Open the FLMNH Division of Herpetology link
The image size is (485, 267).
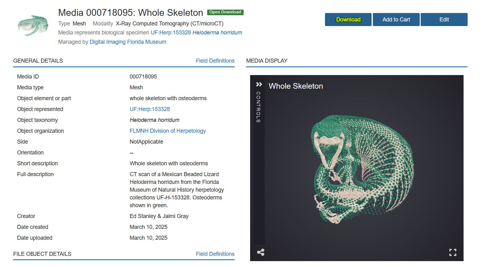(x=167, y=131)
